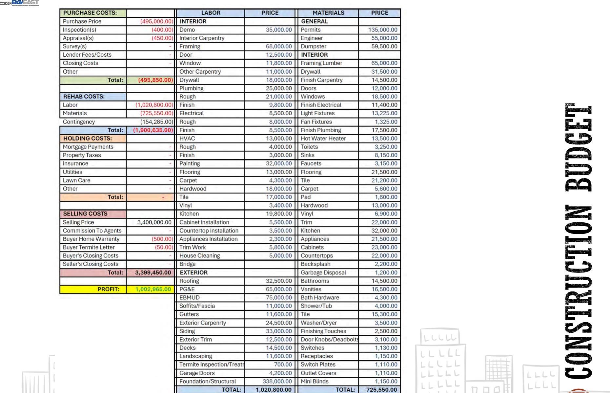Select the Landscaping row label
The image size is (610, 393).
[x=195, y=356]
